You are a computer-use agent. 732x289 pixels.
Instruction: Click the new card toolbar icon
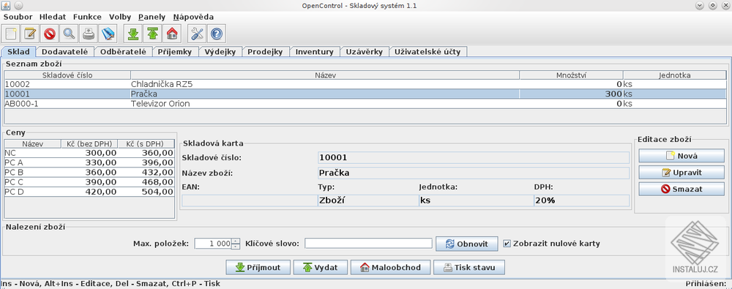(x=11, y=34)
